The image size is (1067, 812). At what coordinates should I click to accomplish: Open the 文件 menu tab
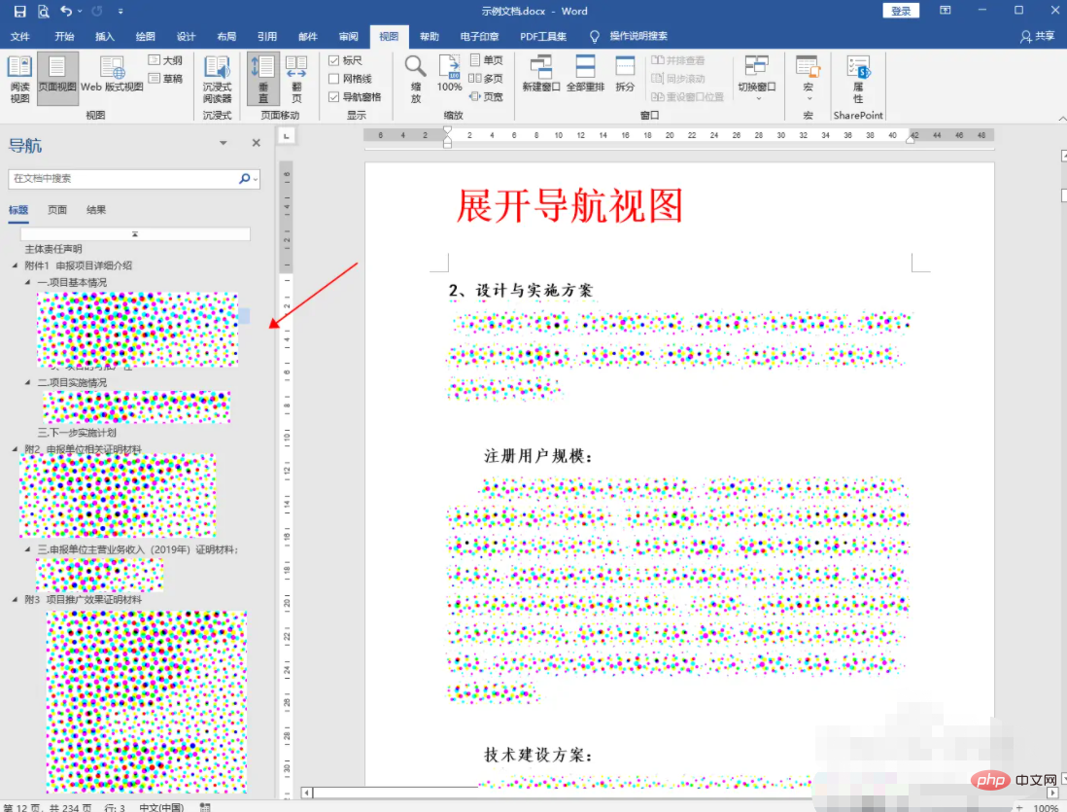19,36
